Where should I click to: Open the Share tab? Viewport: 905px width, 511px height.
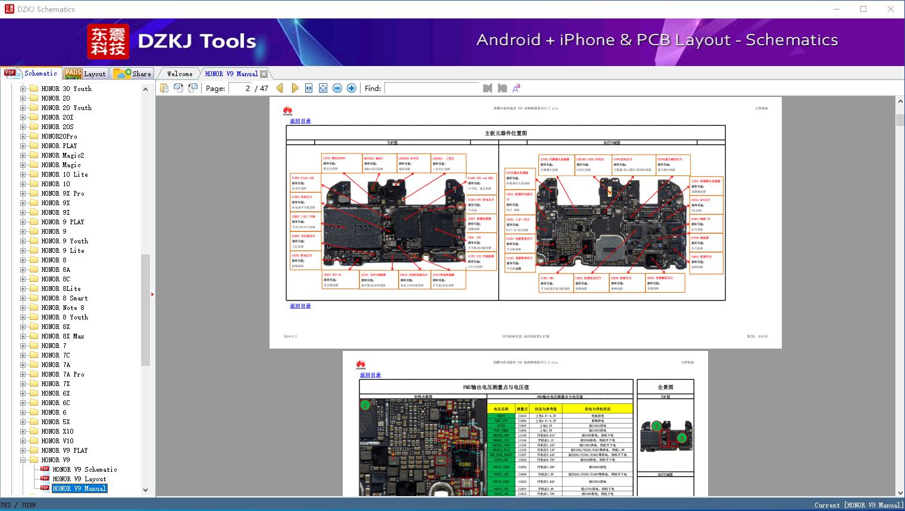click(133, 74)
